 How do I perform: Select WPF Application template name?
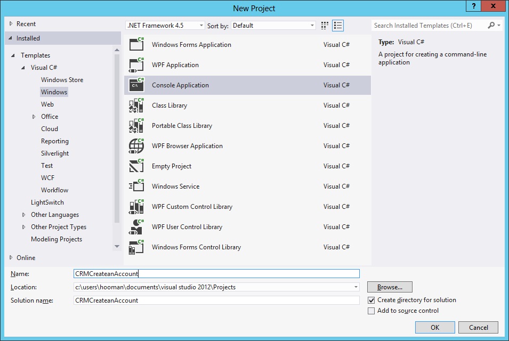coord(175,65)
